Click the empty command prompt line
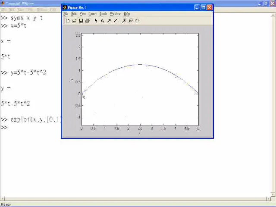This screenshot has width=276, height=207. 4,127
